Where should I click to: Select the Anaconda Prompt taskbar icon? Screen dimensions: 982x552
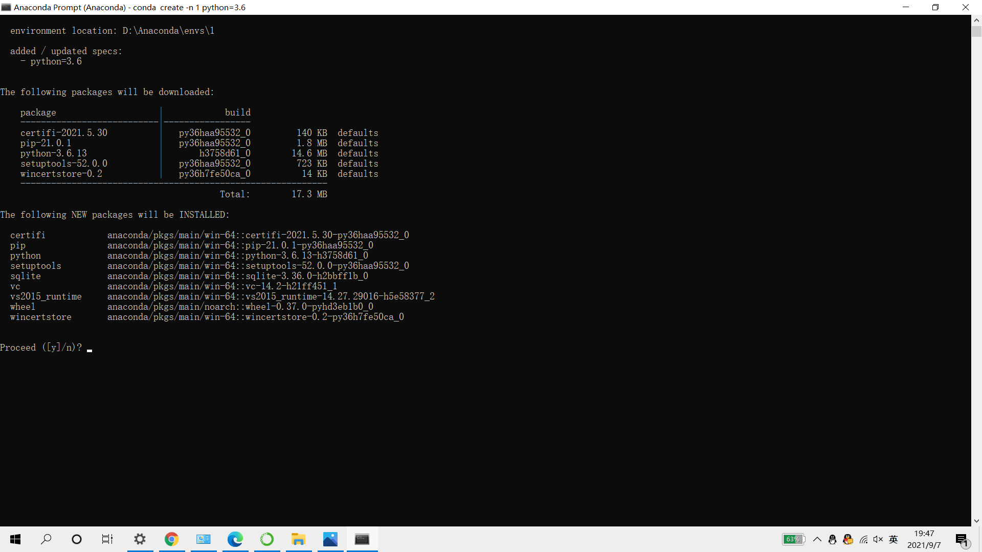(x=362, y=539)
